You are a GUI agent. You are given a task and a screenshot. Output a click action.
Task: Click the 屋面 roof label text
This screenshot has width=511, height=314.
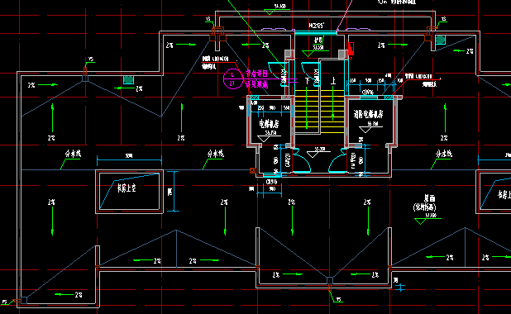(429, 198)
